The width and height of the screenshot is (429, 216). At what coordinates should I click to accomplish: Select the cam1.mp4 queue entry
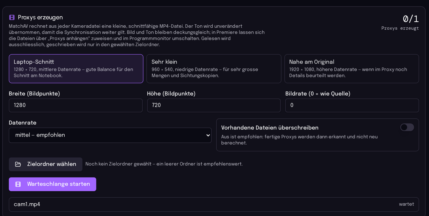[x=214, y=204]
